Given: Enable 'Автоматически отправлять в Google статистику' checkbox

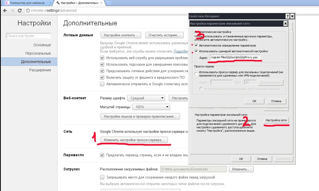Looking at the screenshot, I should tap(102, 84).
